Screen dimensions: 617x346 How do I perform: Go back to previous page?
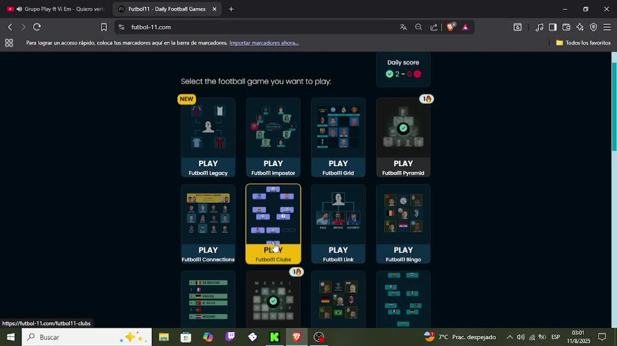pyautogui.click(x=10, y=27)
